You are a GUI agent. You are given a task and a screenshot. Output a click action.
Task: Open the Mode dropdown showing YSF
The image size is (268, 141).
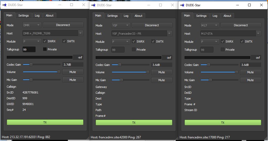(121, 25)
